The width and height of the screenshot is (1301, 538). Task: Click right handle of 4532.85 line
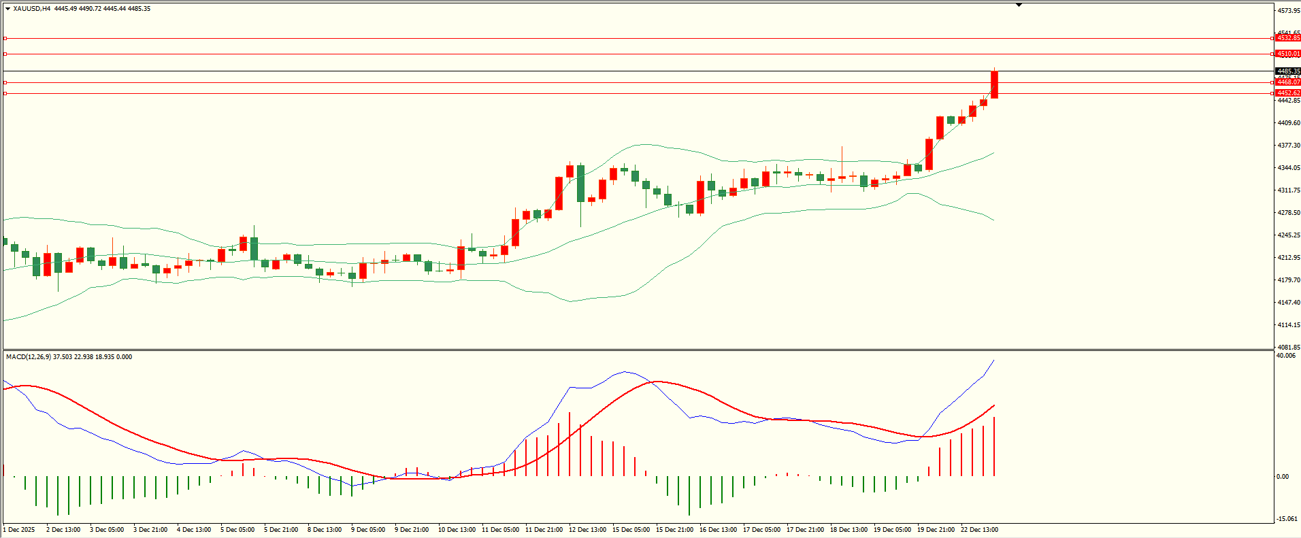tap(1272, 39)
